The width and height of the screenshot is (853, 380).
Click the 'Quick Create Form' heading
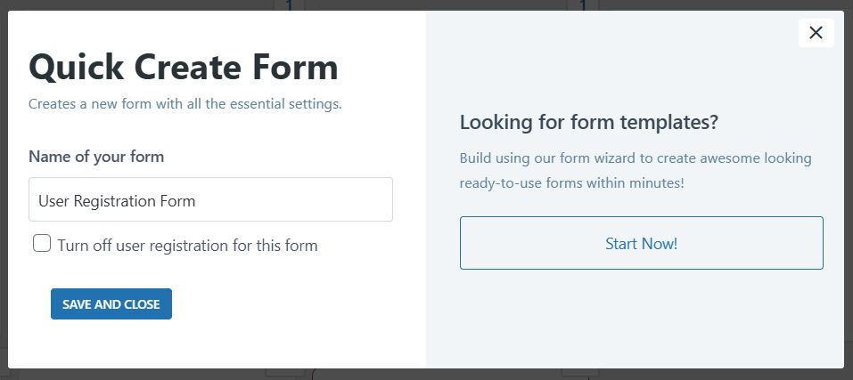(184, 68)
